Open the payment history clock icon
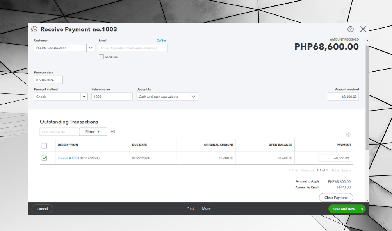The width and height of the screenshot is (392, 231). (34, 29)
